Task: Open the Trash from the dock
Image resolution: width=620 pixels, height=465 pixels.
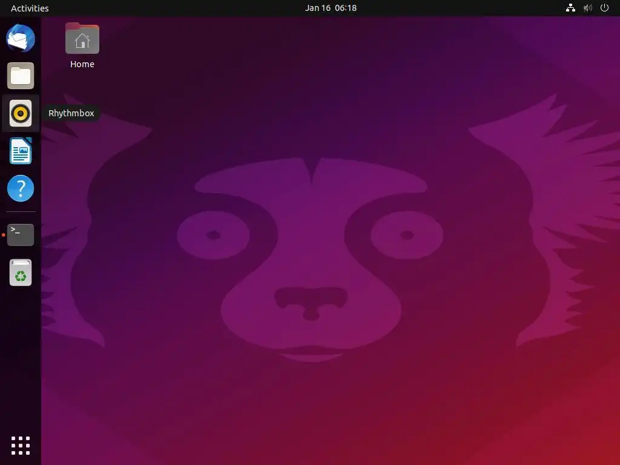Action: 21,272
